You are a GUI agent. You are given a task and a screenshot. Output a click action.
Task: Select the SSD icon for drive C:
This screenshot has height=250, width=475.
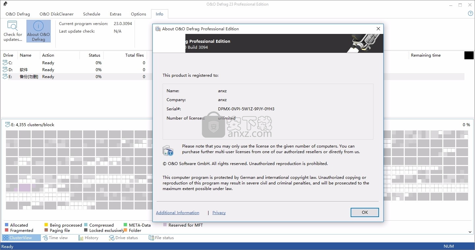[x=5, y=62]
